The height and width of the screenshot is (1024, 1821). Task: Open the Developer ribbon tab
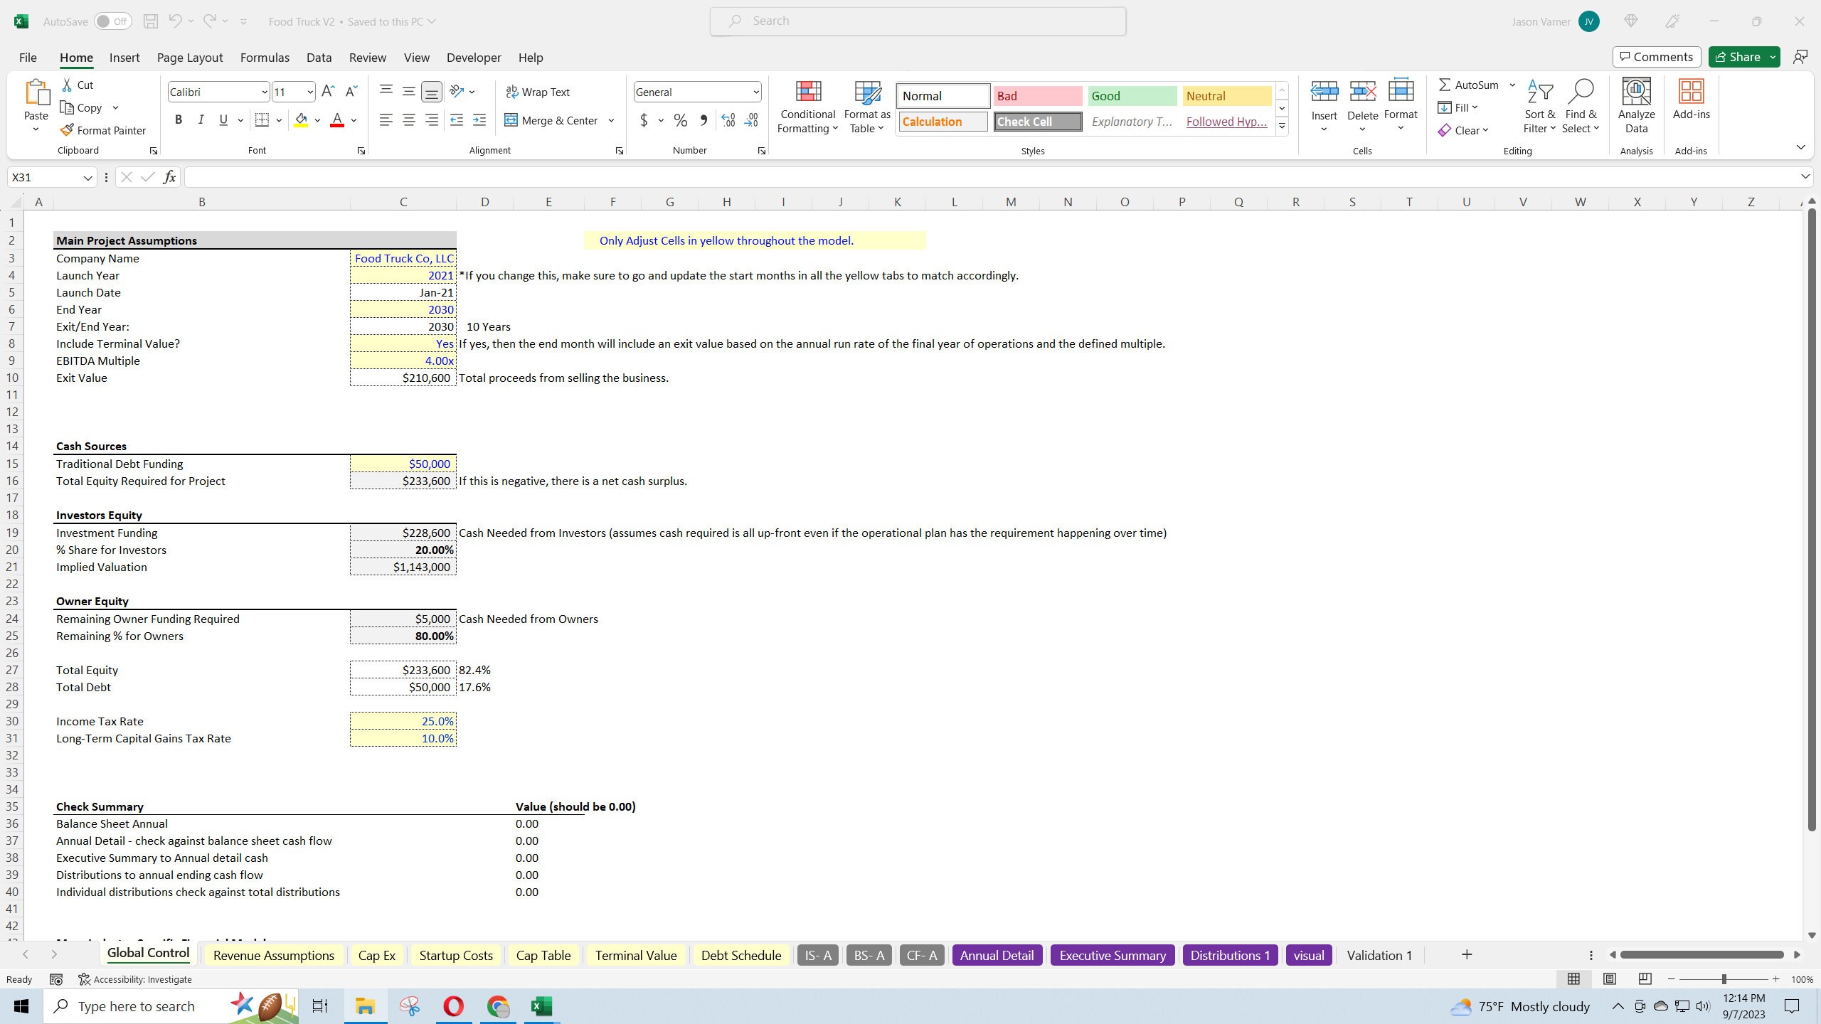pos(474,58)
